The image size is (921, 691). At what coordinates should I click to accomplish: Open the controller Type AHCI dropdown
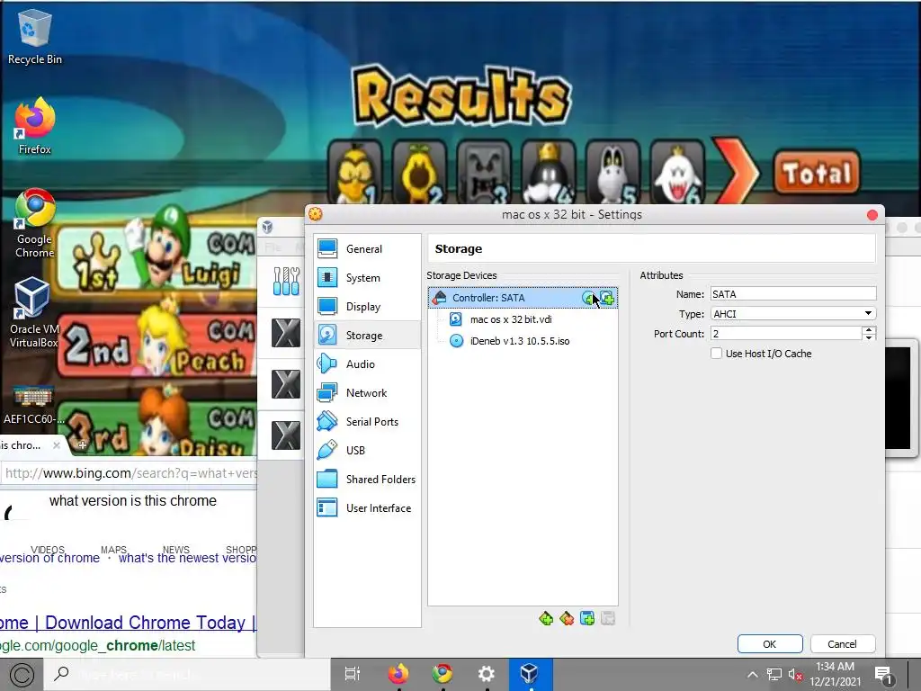click(793, 314)
